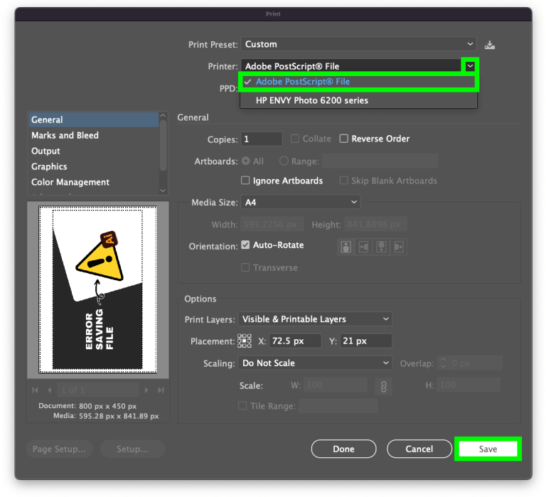
Task: Click the Placement Y field
Action: pyautogui.click(x=366, y=341)
